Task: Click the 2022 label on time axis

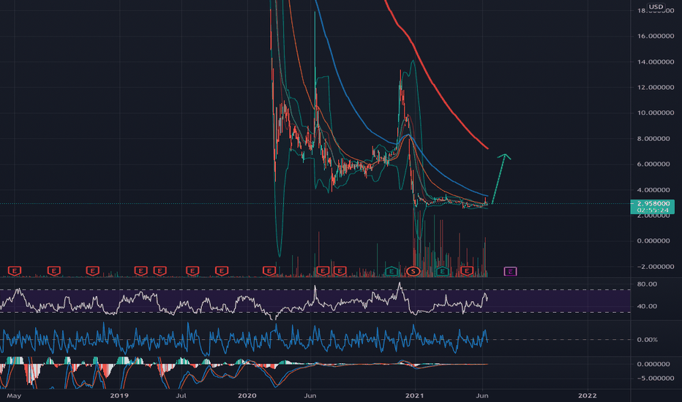Action: [x=587, y=395]
